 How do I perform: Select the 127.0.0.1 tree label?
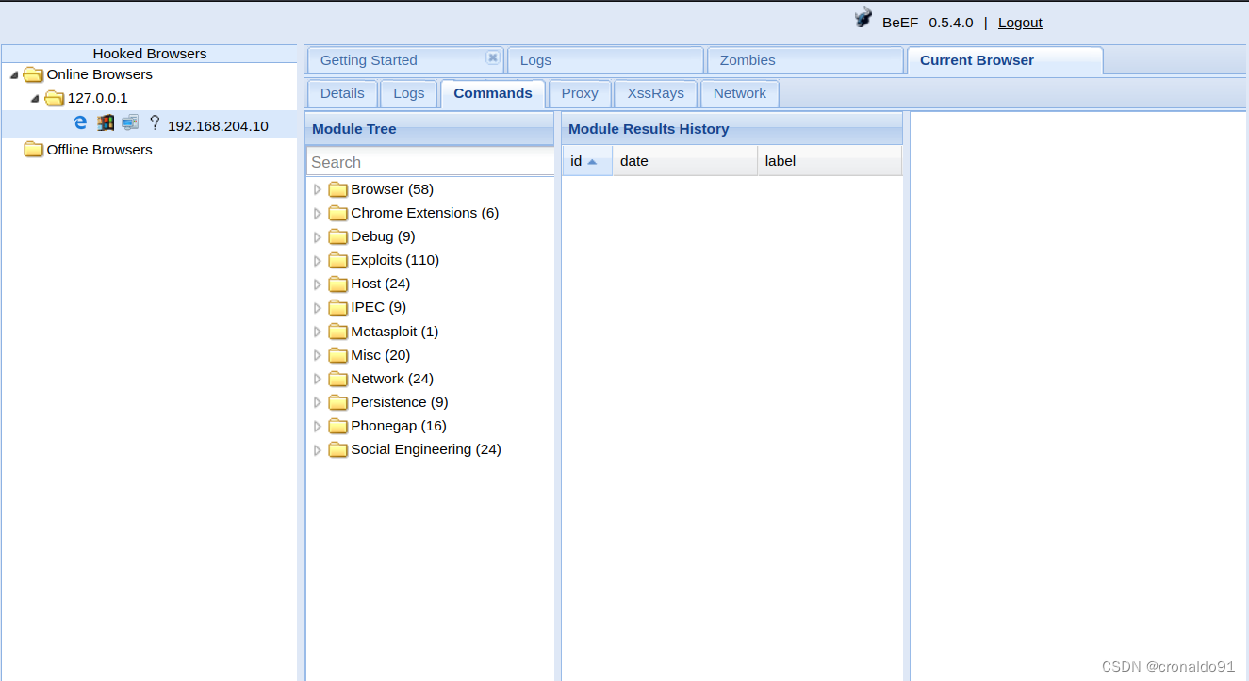(x=97, y=98)
